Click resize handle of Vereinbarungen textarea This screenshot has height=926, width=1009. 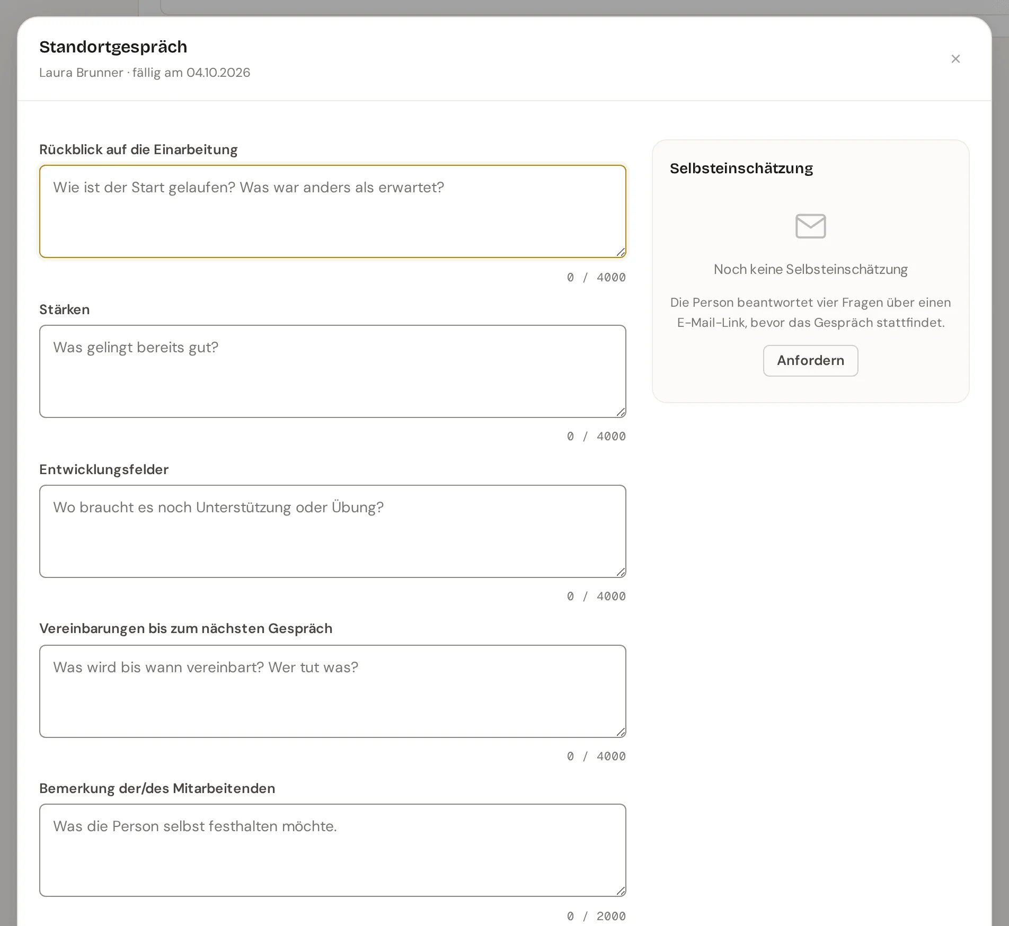[621, 733]
